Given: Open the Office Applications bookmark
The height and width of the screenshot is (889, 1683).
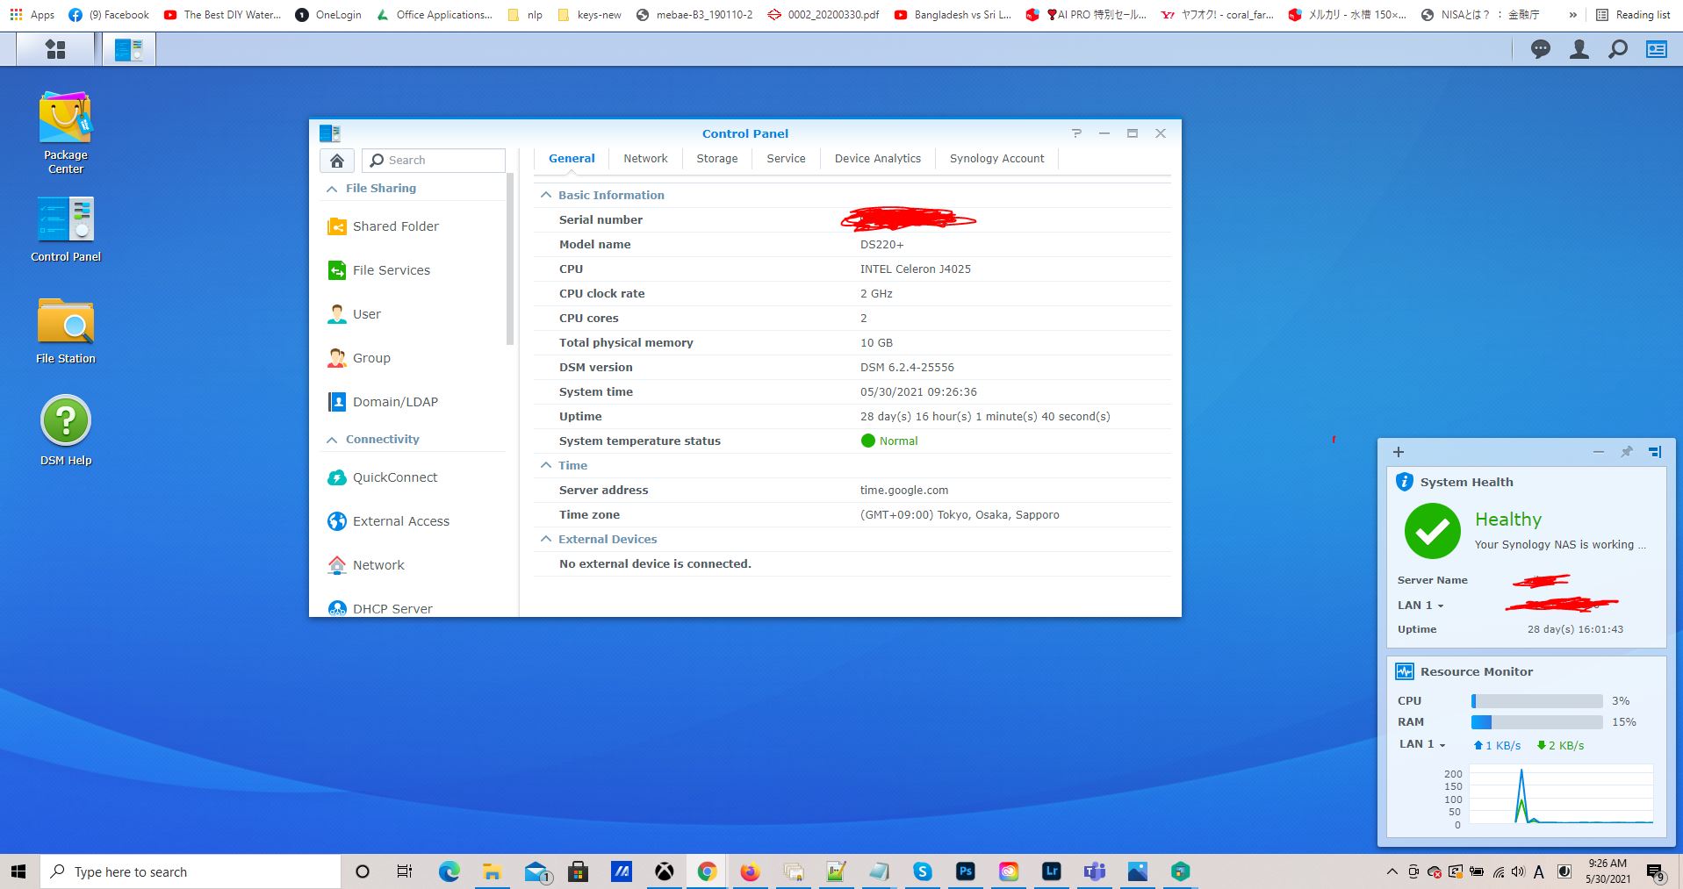Looking at the screenshot, I should [434, 15].
